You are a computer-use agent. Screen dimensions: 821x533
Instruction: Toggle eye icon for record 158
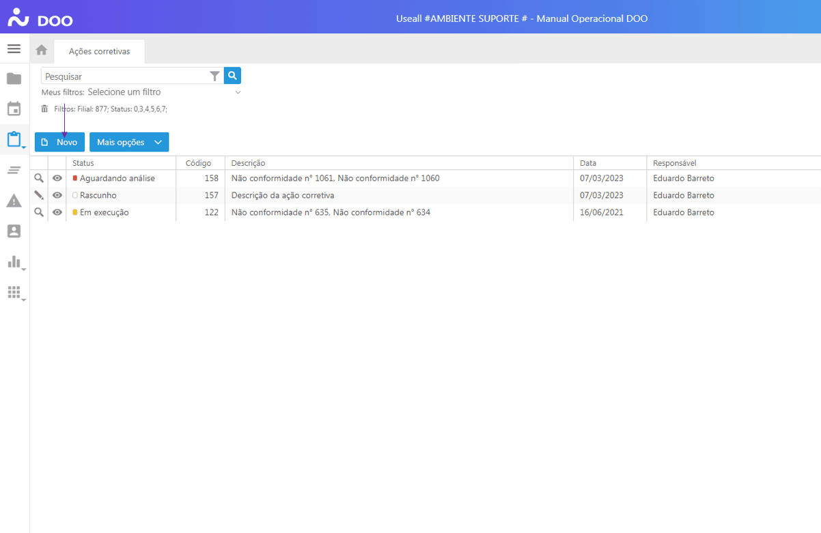[x=57, y=178]
